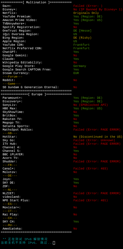The height and width of the screenshot is (249, 123).
Task: Click the '---DE---' subsection heading
Action: [10, 176]
